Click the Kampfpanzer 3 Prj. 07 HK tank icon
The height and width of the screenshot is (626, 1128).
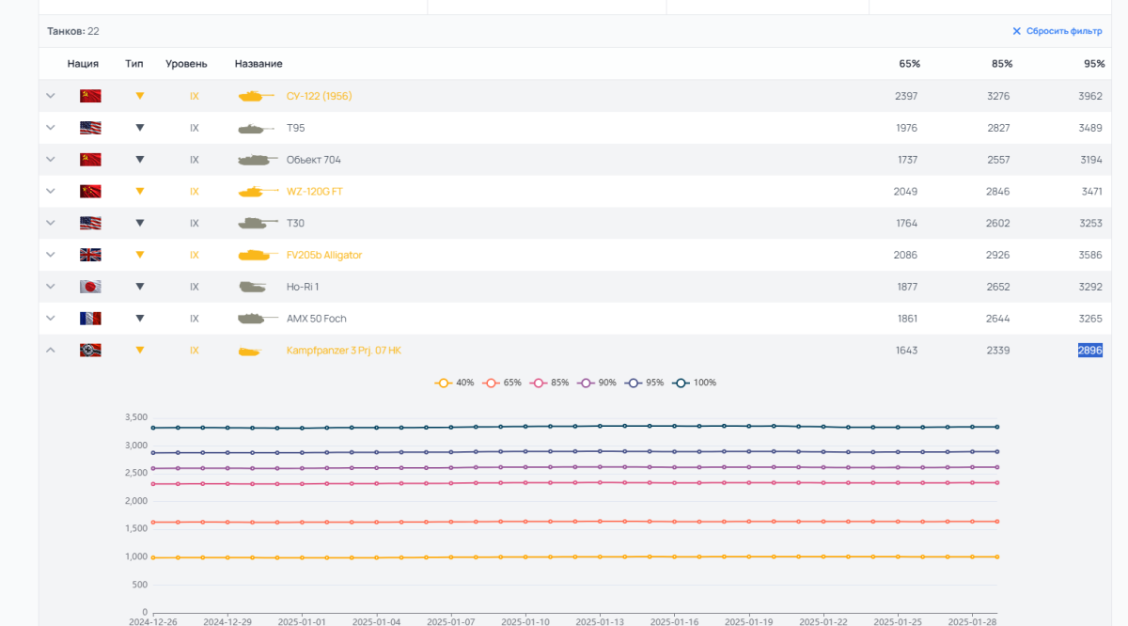(x=250, y=351)
